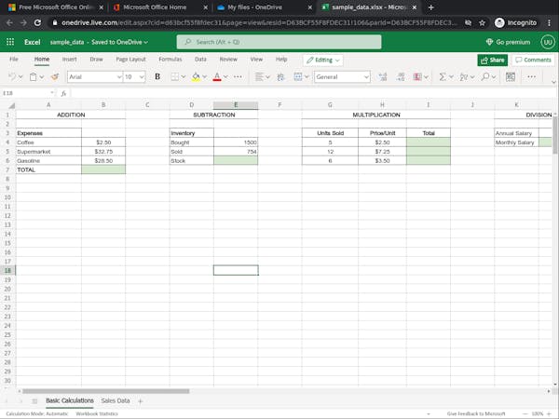
Task: Switch to My files - OneDrive tab
Action: (x=264, y=7)
